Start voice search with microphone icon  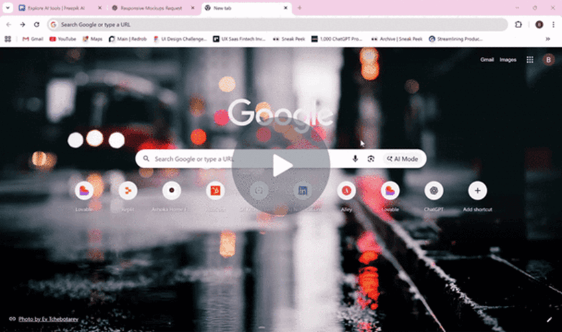355,159
